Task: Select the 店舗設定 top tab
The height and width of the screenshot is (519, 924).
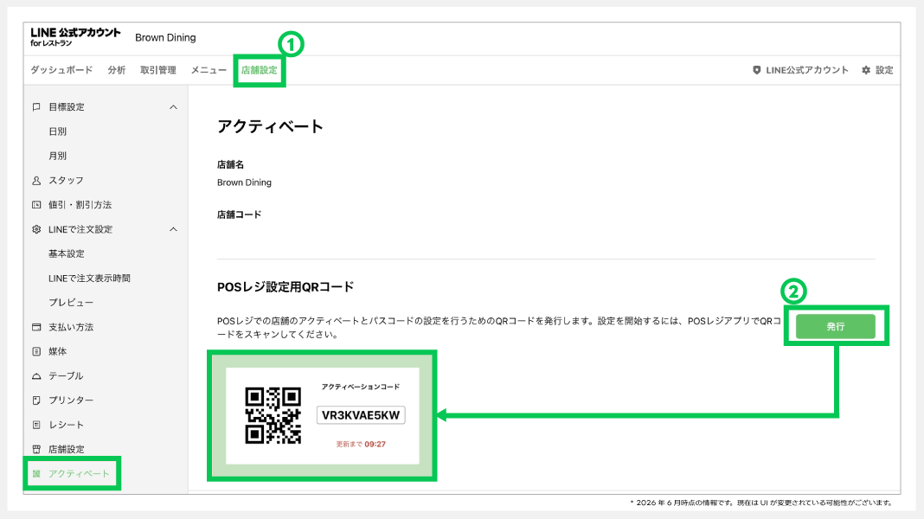Action: [260, 70]
